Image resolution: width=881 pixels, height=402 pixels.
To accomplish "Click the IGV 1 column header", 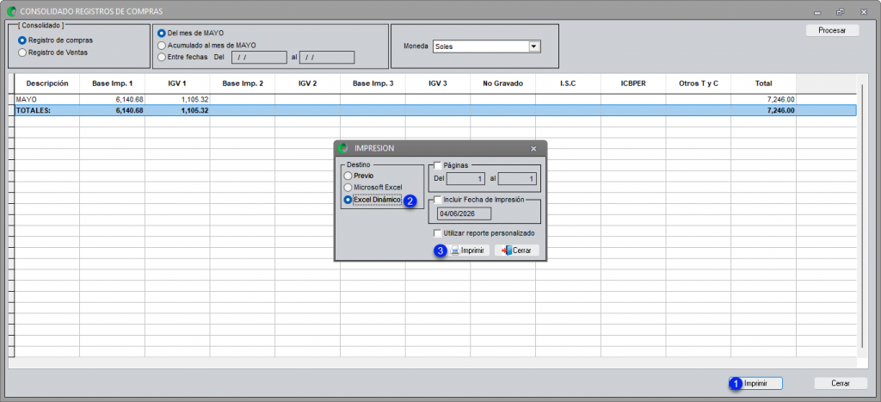I will (x=177, y=83).
